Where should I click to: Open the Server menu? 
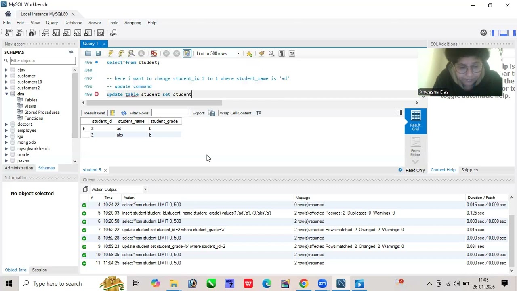coord(95,23)
